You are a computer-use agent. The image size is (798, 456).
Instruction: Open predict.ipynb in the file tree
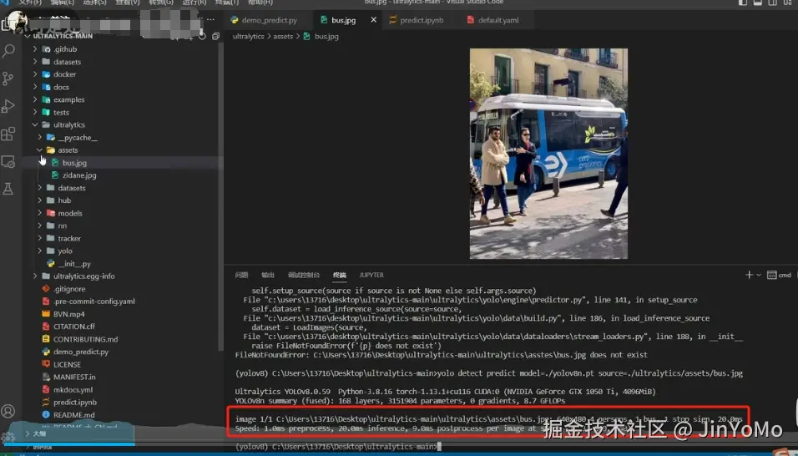tap(75, 402)
